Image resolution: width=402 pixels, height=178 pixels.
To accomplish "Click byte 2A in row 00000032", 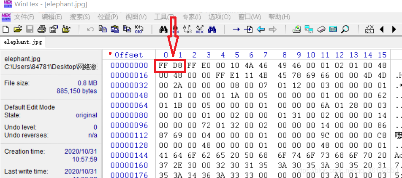I will (x=177, y=85).
